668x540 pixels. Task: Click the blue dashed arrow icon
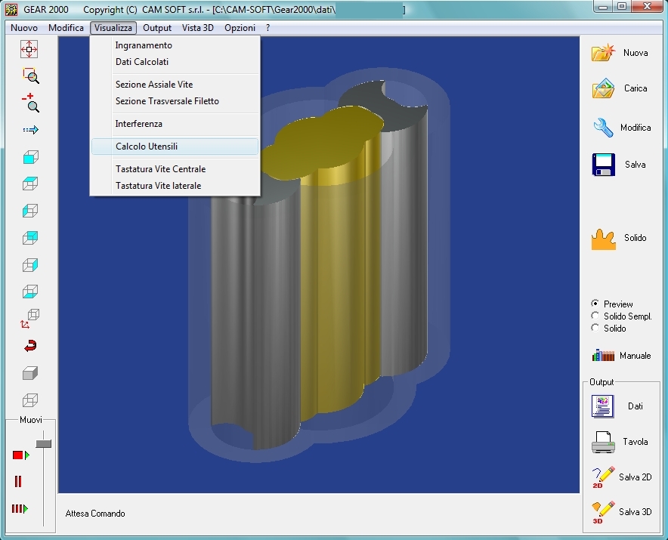coord(30,129)
